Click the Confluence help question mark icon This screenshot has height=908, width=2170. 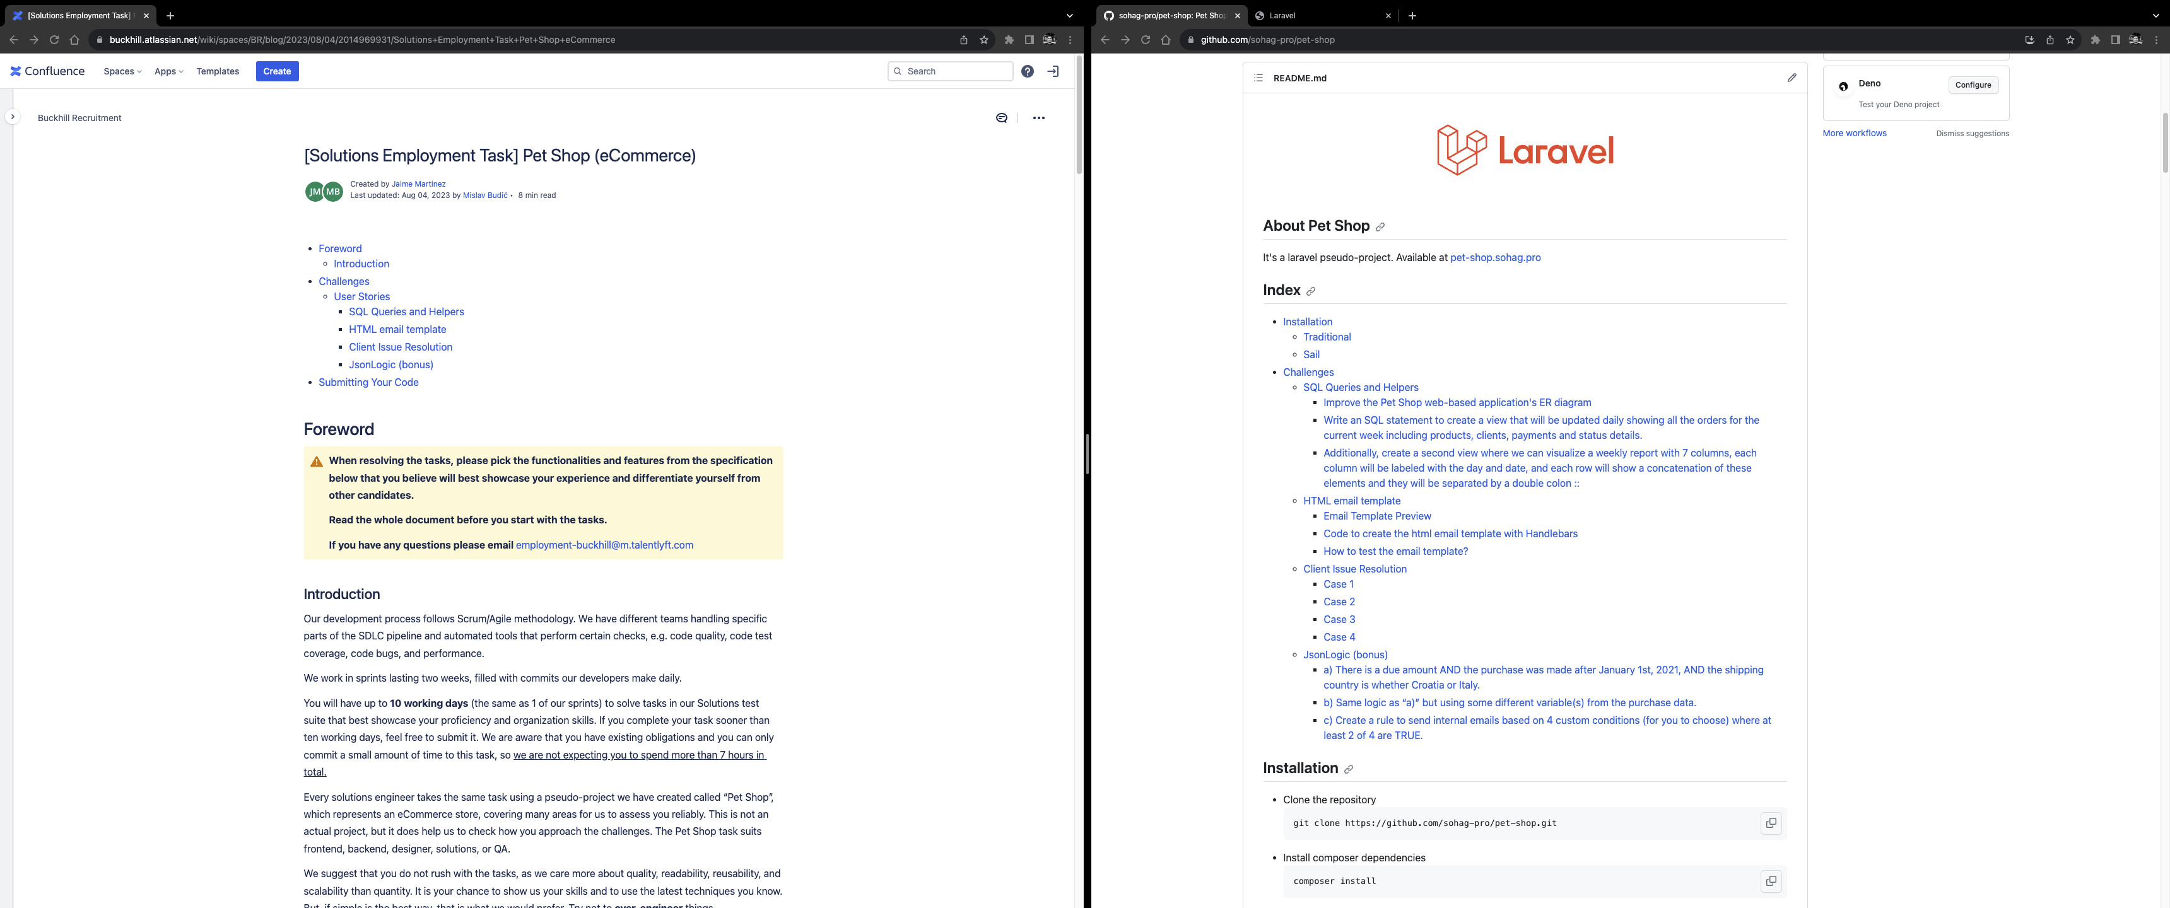click(1027, 72)
